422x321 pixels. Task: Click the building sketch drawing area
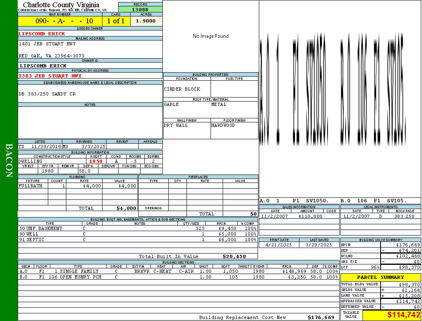point(340,100)
